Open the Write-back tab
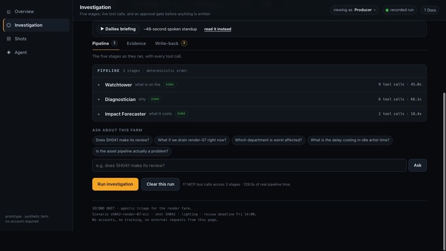Screen dimensions: 446x251 coord(171,43)
